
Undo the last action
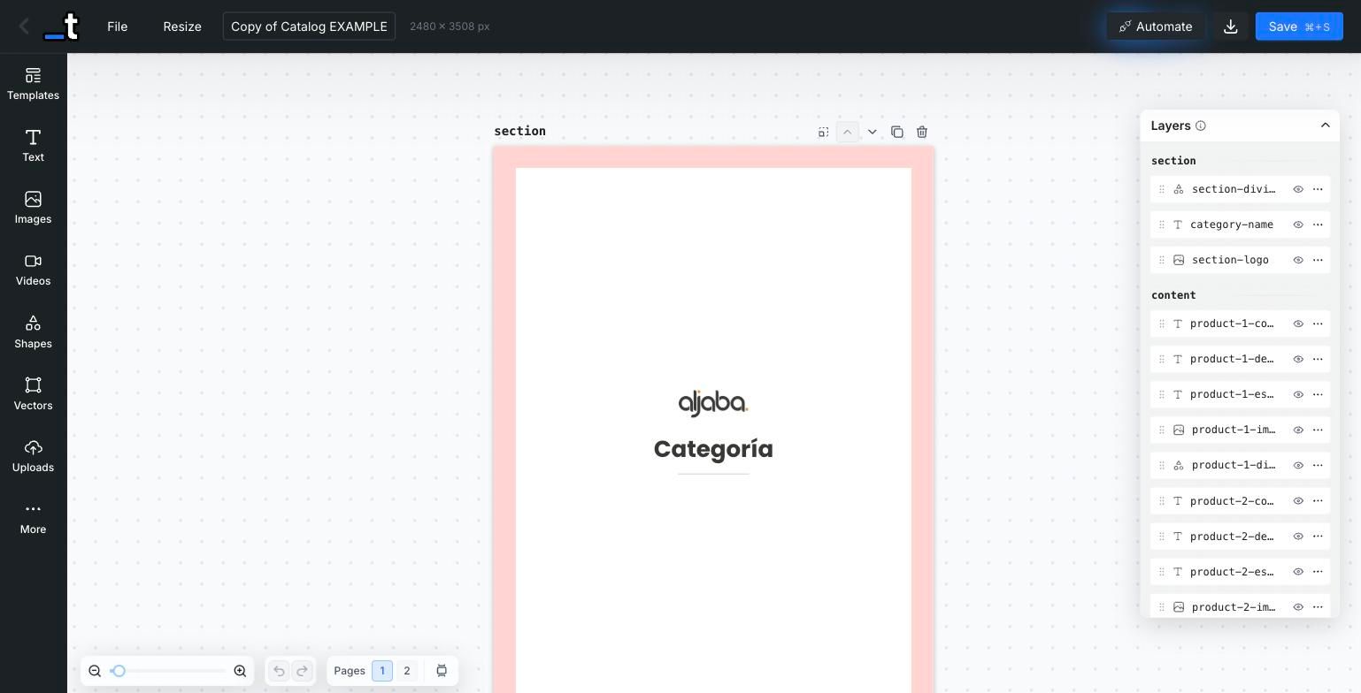(279, 671)
